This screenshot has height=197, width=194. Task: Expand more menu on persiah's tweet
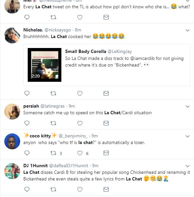187,107
